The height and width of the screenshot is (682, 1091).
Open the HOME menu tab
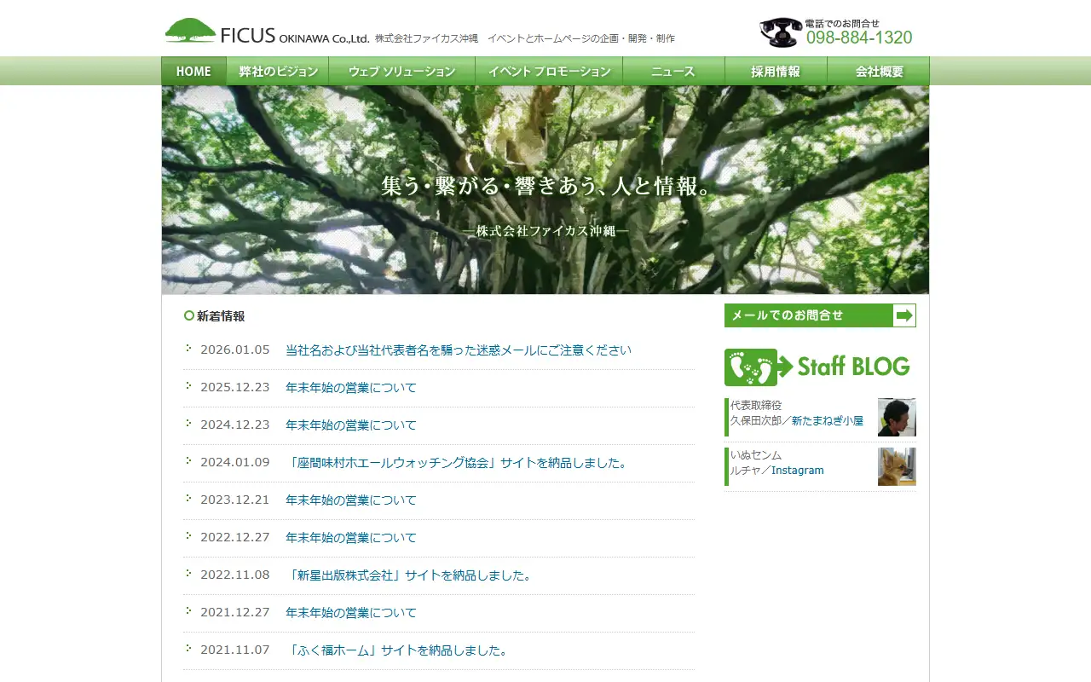coord(193,72)
